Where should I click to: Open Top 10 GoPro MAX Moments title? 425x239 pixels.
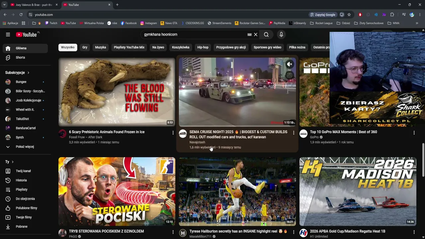(343, 132)
